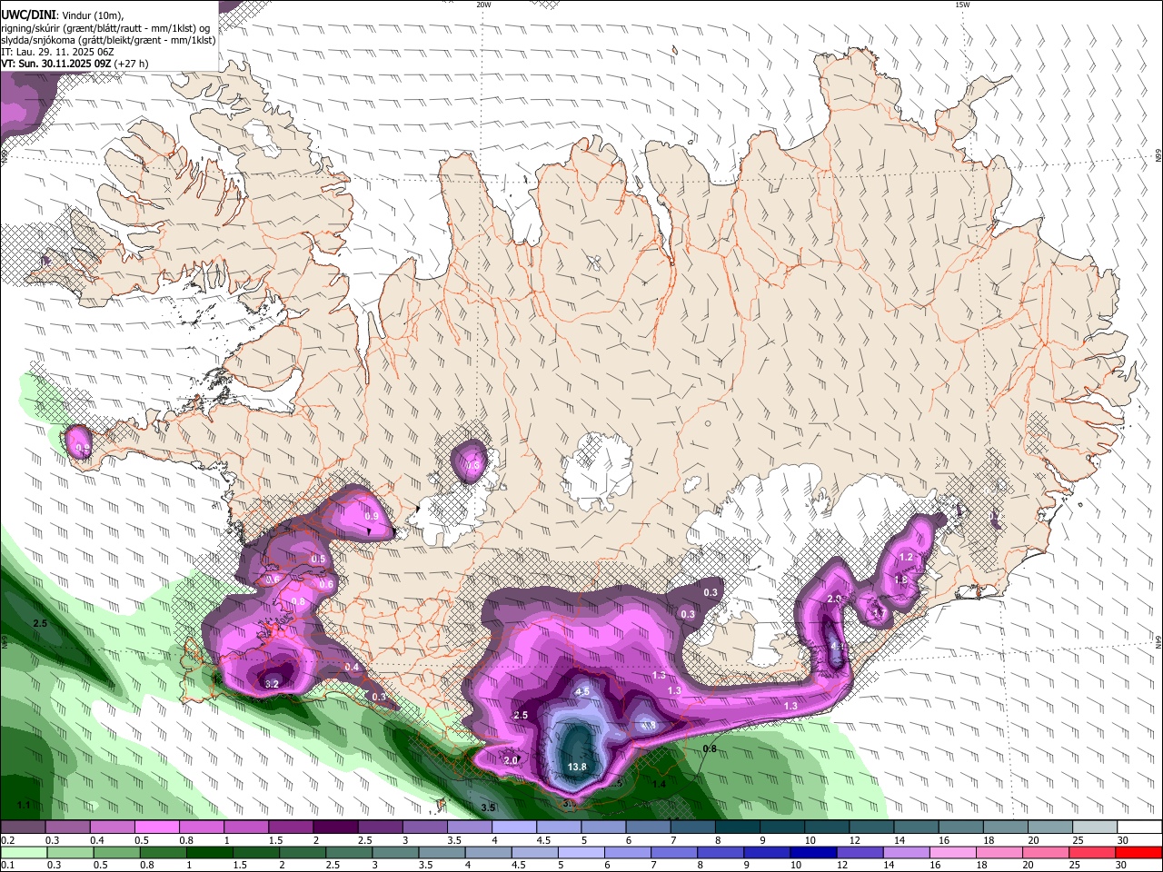Pick the snow-scale bright pink swatch labeled 0.5

[156, 827]
